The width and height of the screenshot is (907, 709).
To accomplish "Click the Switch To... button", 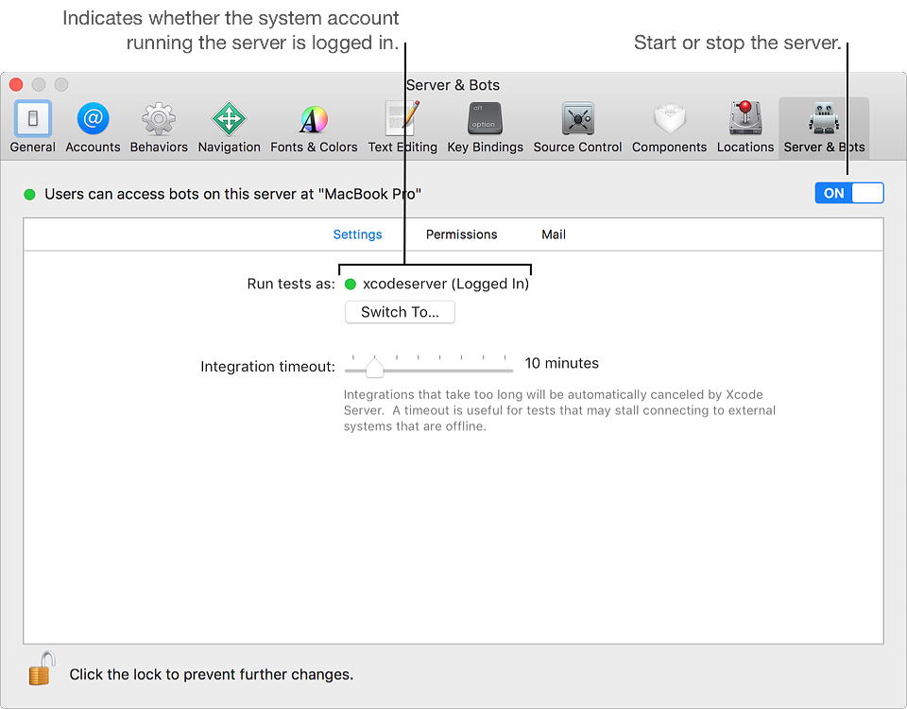I will click(x=400, y=312).
